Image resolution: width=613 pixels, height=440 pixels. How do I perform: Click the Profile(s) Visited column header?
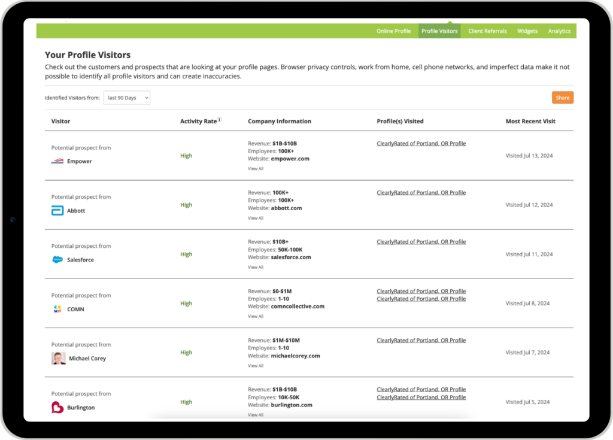[400, 122]
